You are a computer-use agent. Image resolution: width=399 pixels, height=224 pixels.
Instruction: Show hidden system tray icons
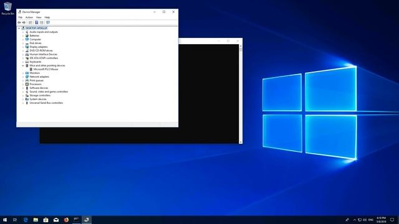(x=355, y=220)
